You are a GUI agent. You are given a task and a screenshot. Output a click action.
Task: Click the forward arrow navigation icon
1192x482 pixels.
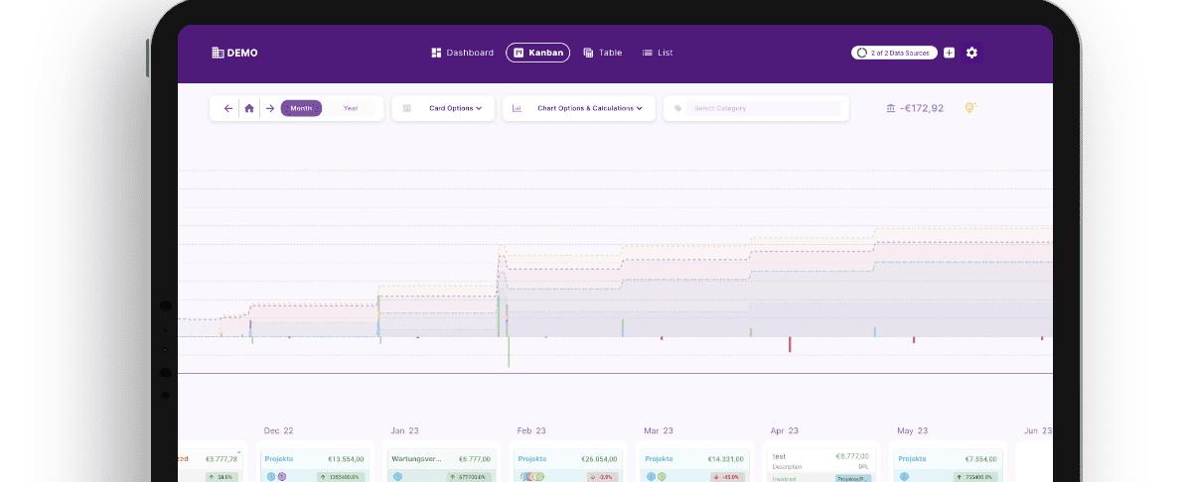(x=270, y=108)
